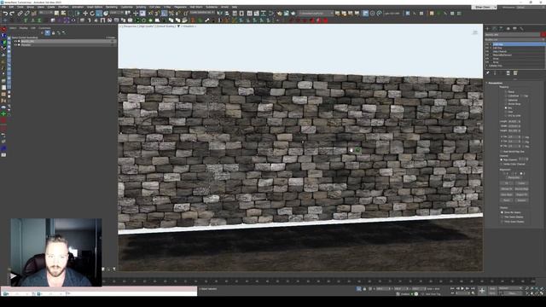Click the Redo arrow in main toolbar
The image size is (546, 307).
pos(12,14)
